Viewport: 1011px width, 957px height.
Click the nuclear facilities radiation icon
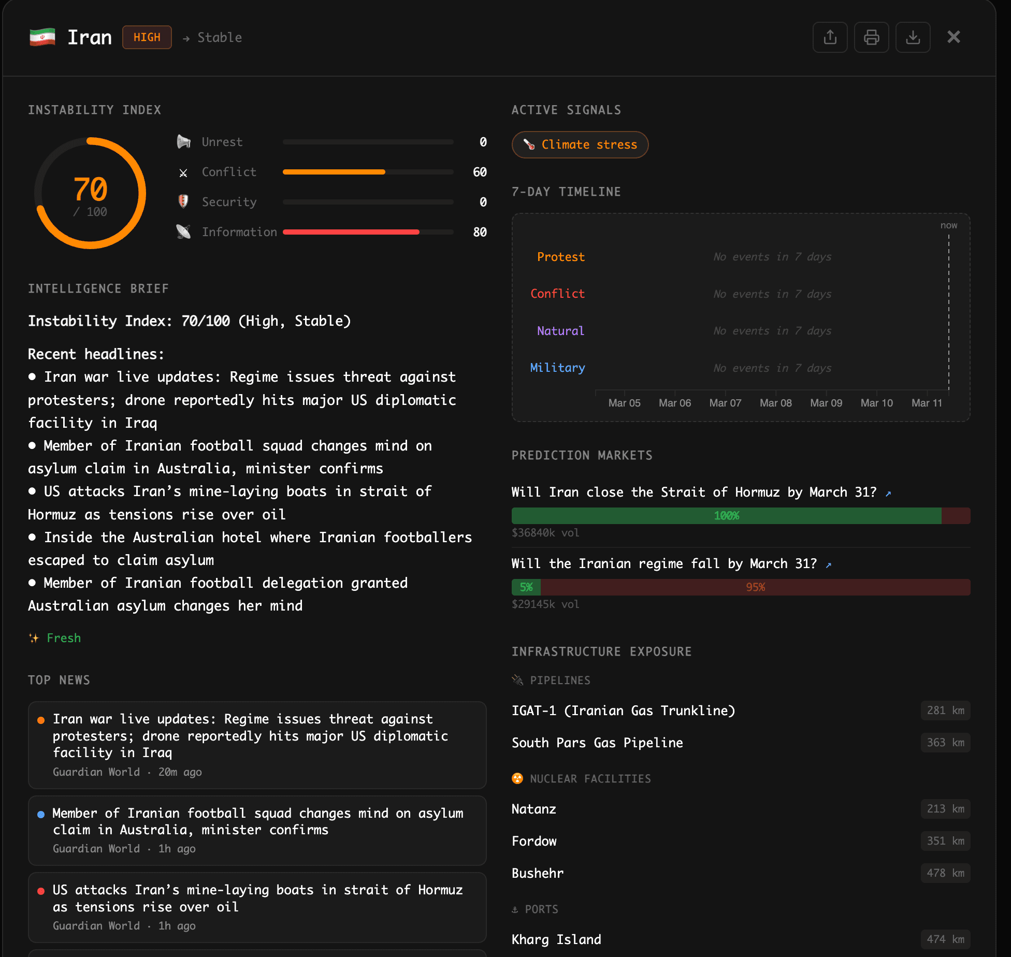517,778
